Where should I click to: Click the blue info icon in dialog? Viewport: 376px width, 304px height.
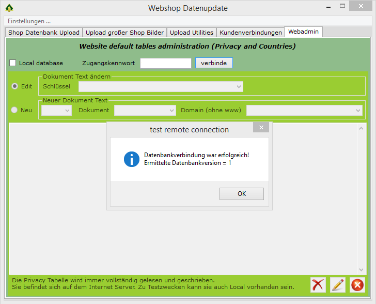point(132,159)
